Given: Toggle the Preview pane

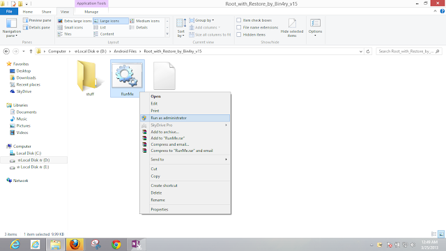Looking at the screenshot, I should coord(37,20).
